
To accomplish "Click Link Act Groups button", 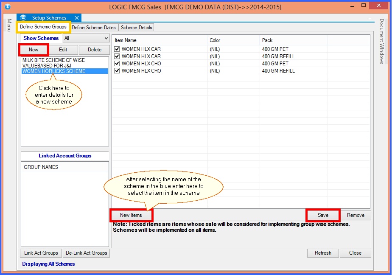I will (41, 253).
